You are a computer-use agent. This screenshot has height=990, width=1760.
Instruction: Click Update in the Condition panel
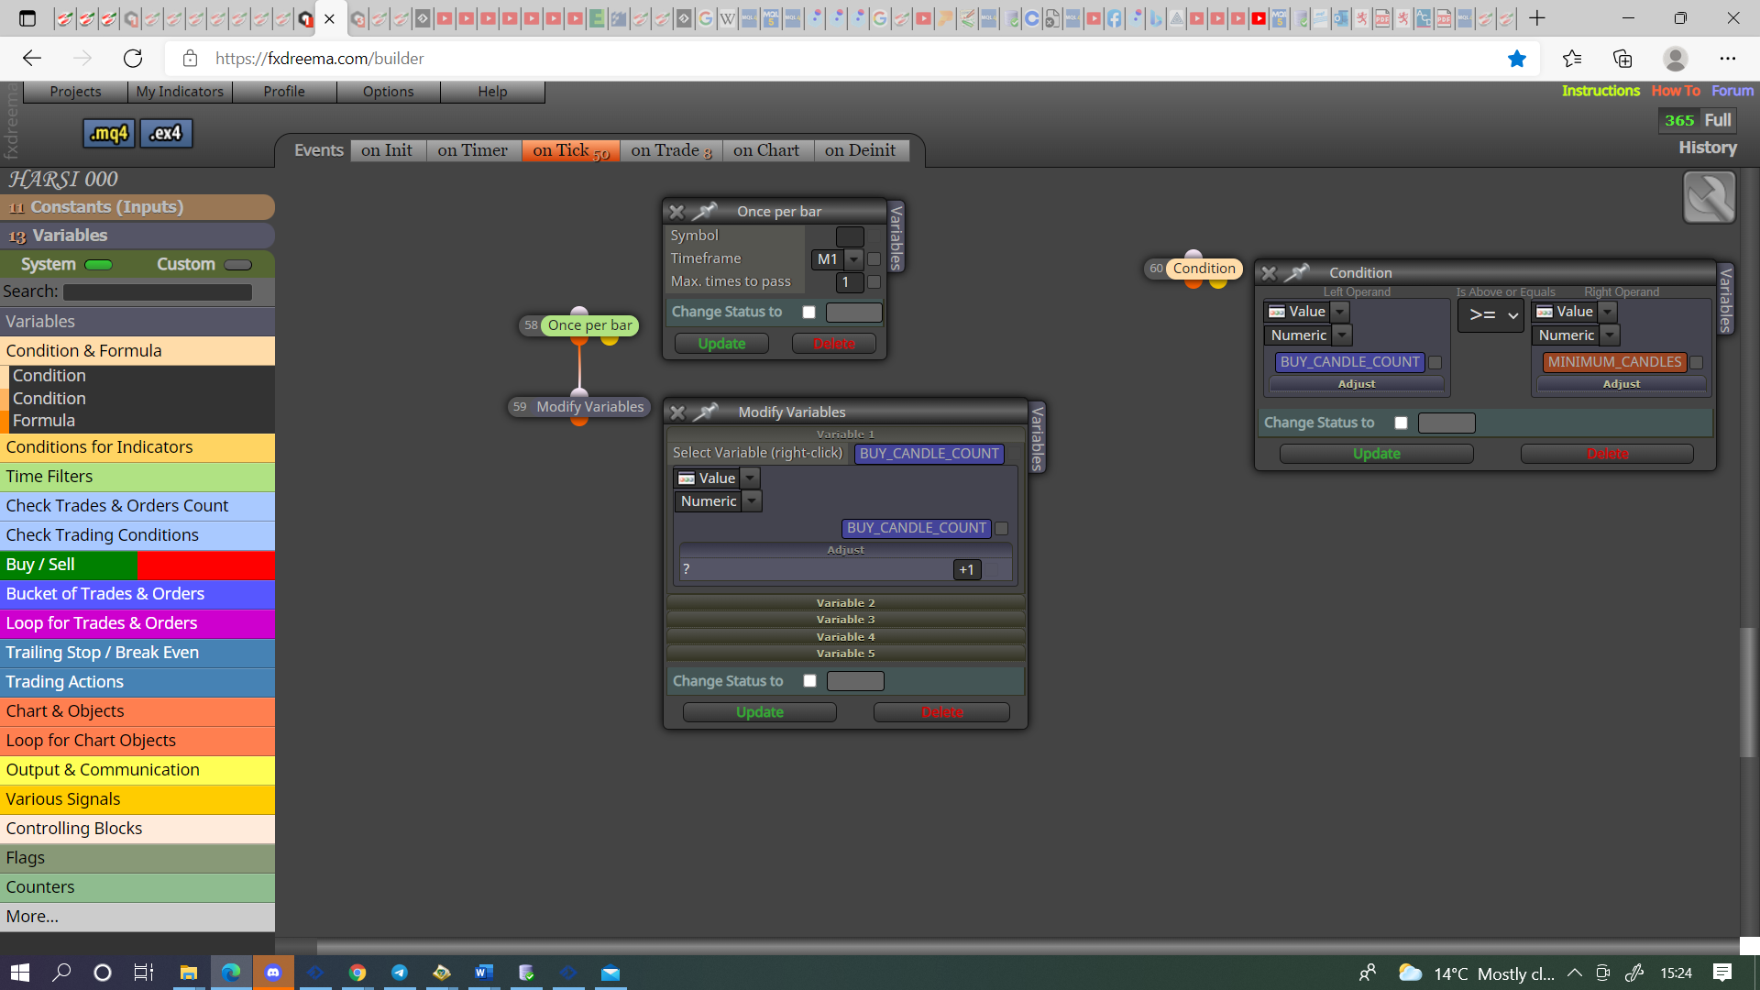tap(1376, 454)
